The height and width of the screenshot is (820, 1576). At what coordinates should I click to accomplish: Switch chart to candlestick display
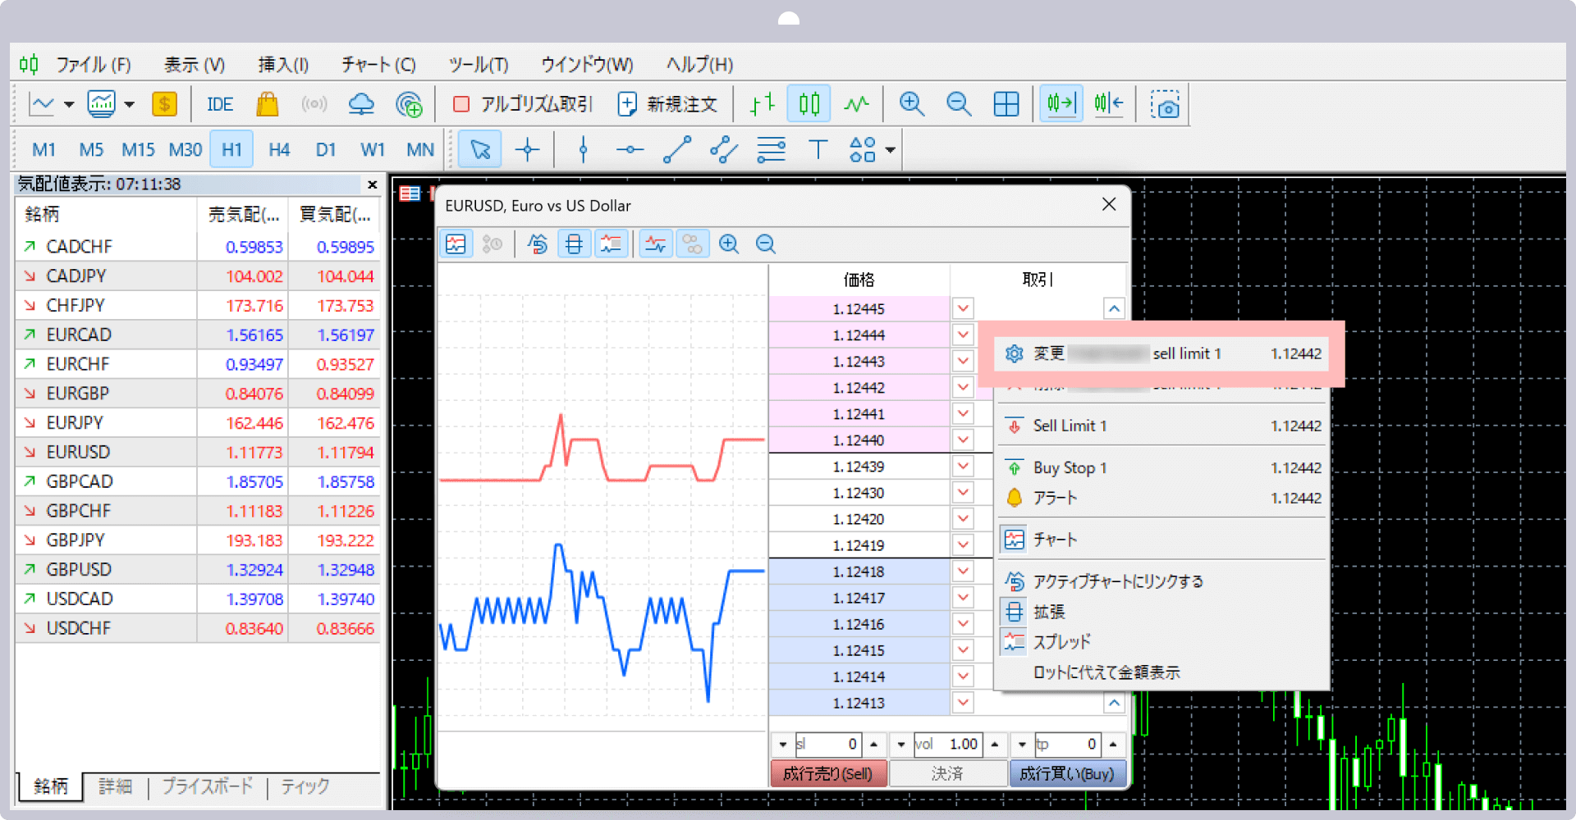click(809, 104)
